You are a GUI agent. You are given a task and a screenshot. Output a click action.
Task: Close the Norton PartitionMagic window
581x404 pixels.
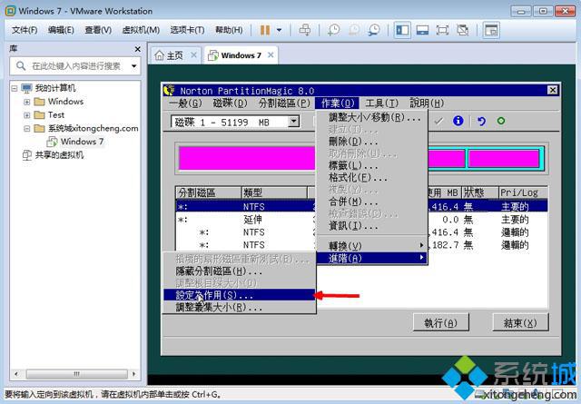click(x=552, y=90)
